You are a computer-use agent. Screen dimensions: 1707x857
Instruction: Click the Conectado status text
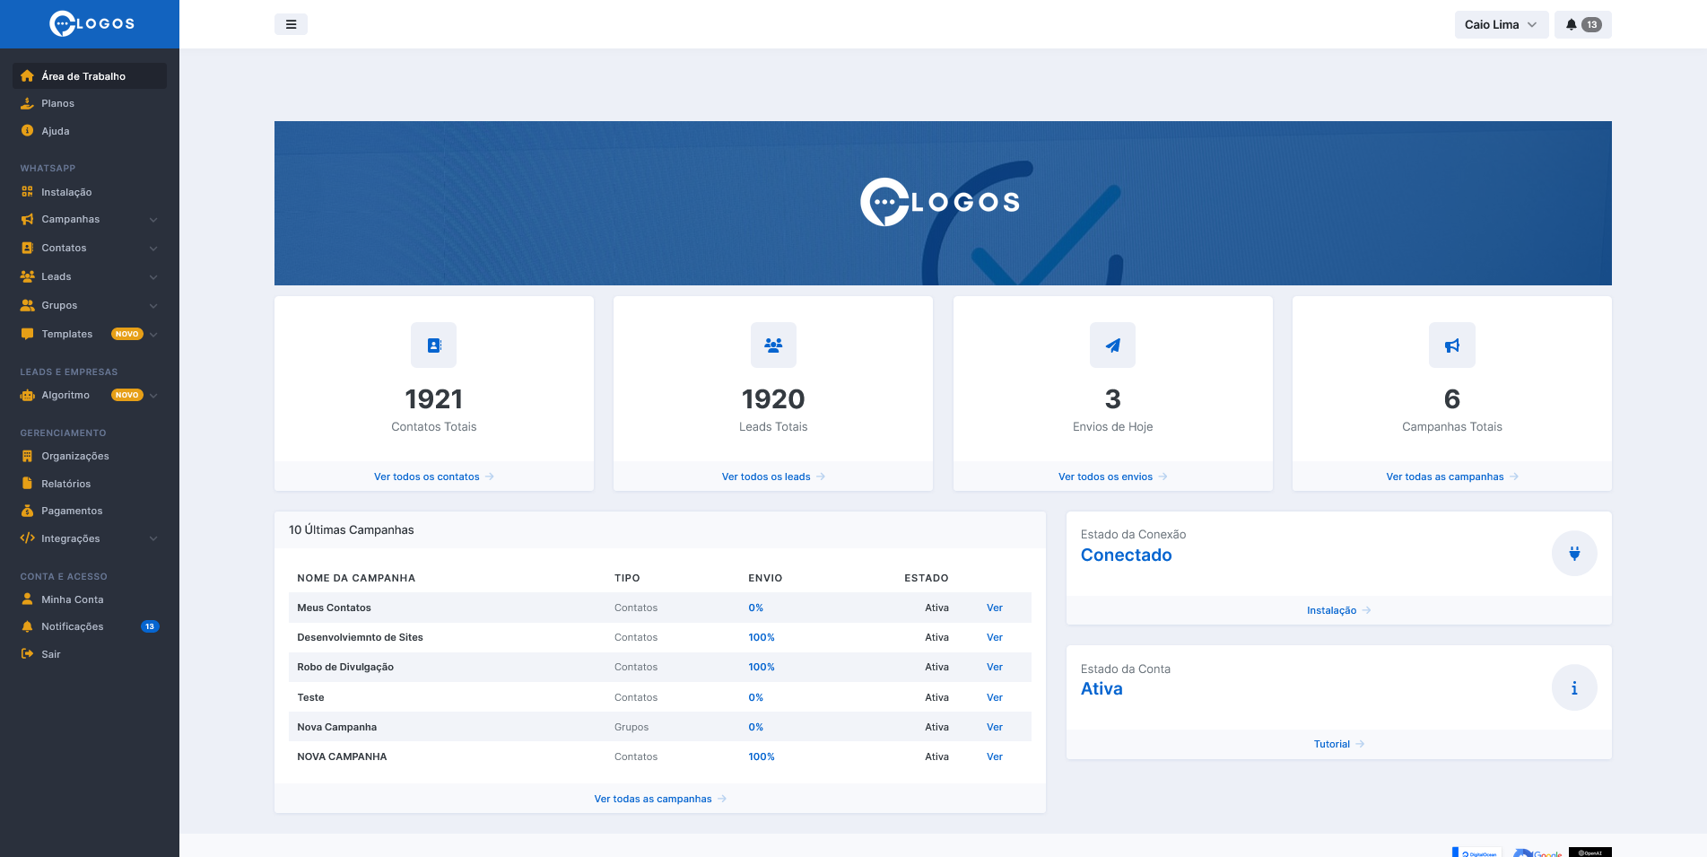[1126, 555]
